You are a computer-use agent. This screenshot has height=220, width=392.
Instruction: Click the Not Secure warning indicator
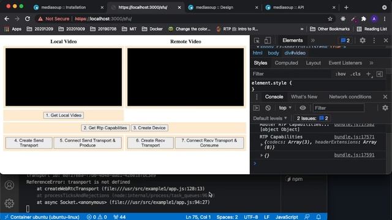coord(54,19)
